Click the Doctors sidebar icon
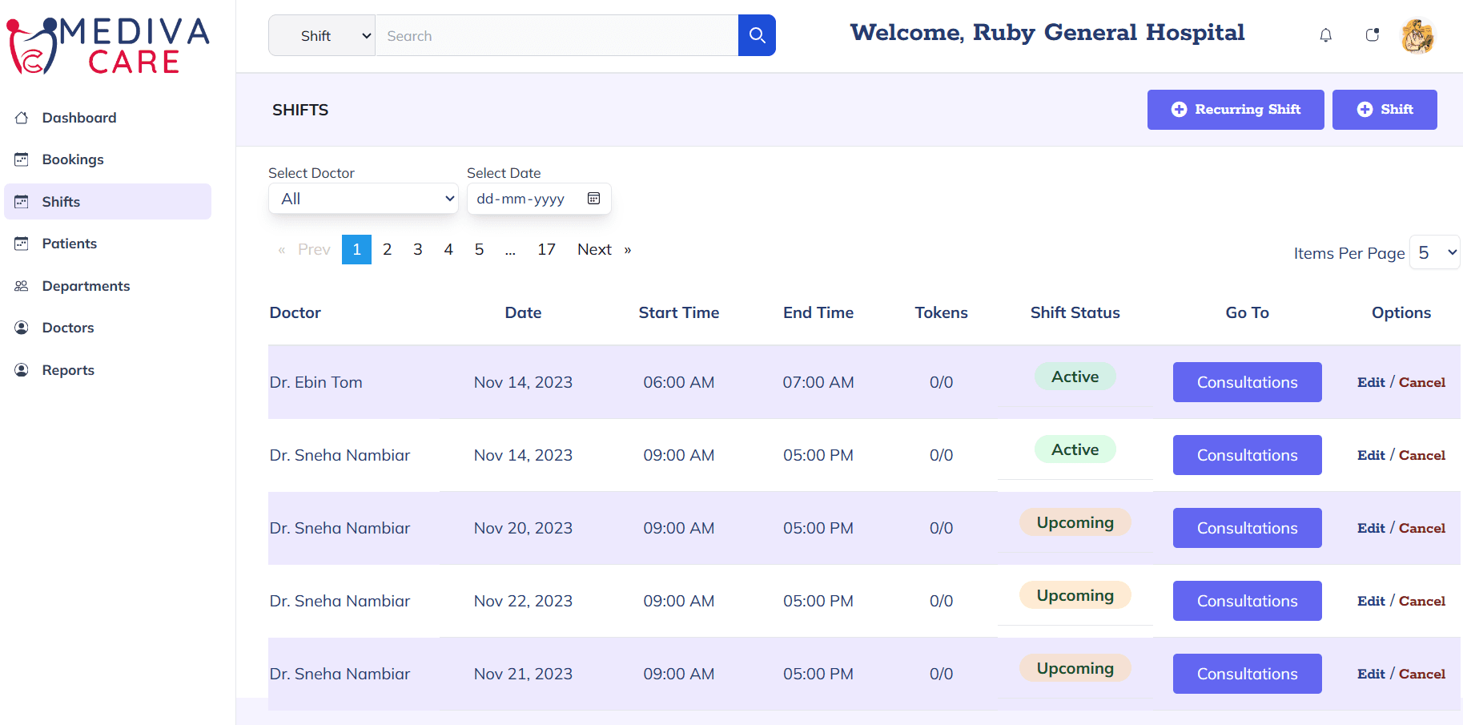The height and width of the screenshot is (725, 1463). (x=22, y=327)
